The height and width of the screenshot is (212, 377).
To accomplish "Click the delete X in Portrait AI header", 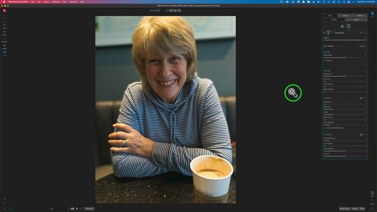I will (x=366, y=33).
